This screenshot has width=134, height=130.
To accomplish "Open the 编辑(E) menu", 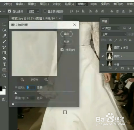I will point(20,4).
